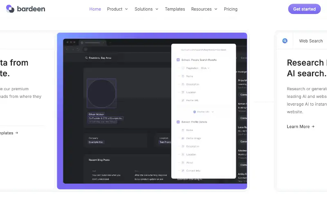This screenshot has width=327, height=204.
Task: Open the Profile URL dropdown with chevron
Action: tap(204, 112)
